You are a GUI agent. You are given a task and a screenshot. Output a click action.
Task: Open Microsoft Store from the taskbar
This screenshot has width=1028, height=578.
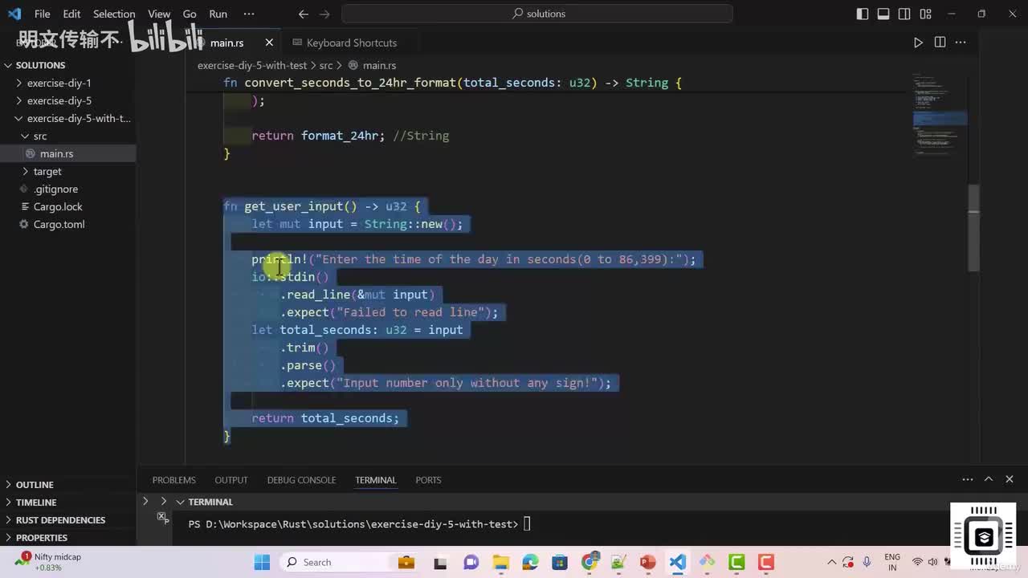pos(559,562)
